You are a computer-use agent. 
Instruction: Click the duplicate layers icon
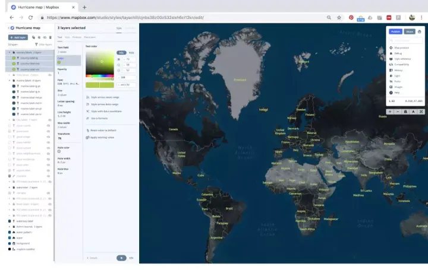tap(33, 37)
